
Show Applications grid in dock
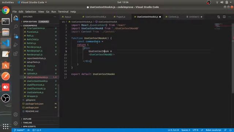click(x=6, y=126)
